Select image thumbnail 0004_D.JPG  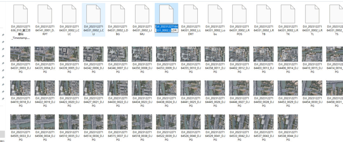(x=45, y=54)
